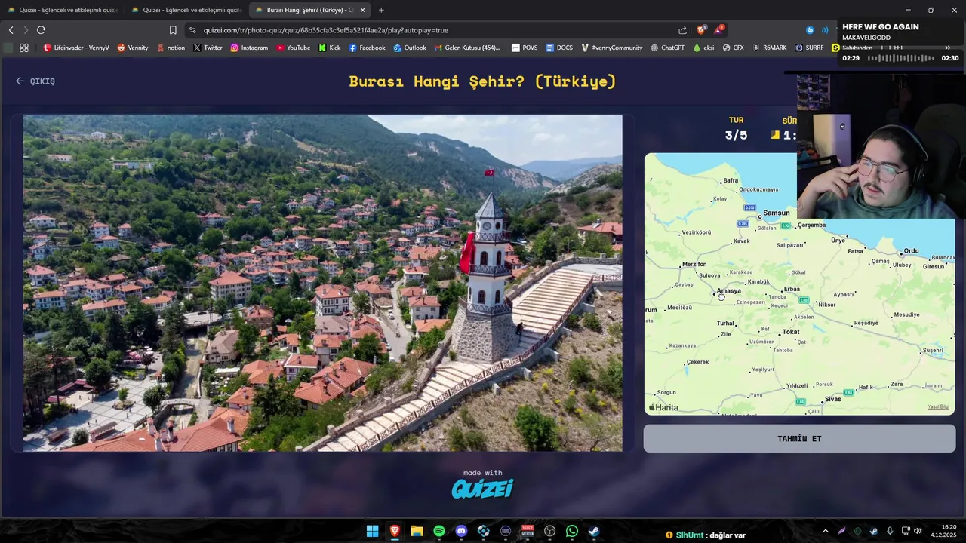This screenshot has height=543, width=966.
Task: Click Erbaa on the map
Action: point(792,290)
